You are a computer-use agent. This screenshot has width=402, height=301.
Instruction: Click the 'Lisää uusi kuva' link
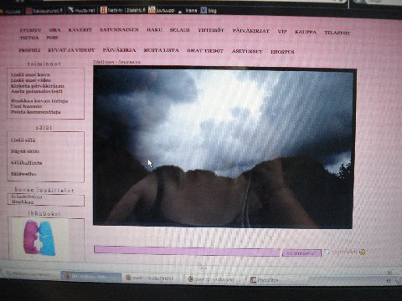(x=30, y=74)
